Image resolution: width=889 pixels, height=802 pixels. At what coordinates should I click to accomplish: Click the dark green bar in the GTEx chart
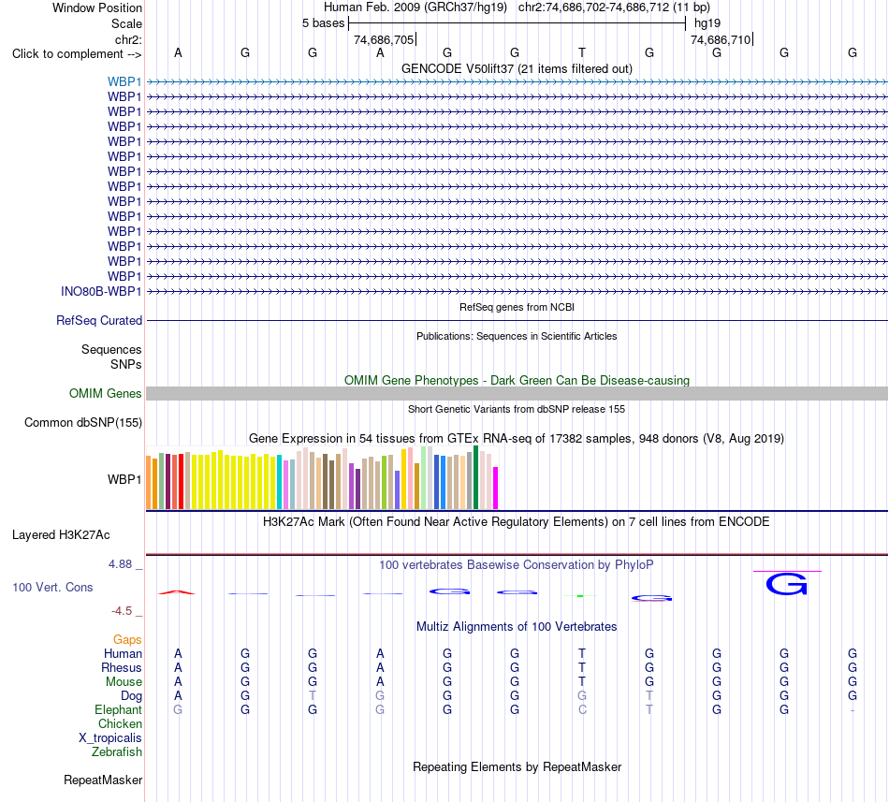click(x=476, y=477)
